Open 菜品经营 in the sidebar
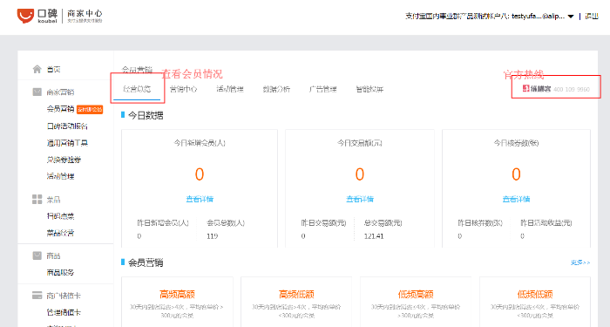The width and height of the screenshot is (610, 327). (60, 233)
